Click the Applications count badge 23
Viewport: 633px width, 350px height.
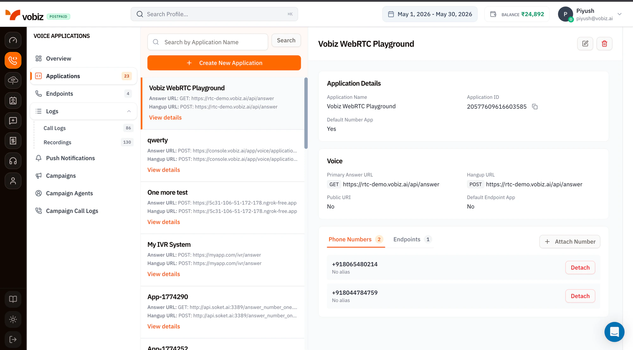(127, 76)
